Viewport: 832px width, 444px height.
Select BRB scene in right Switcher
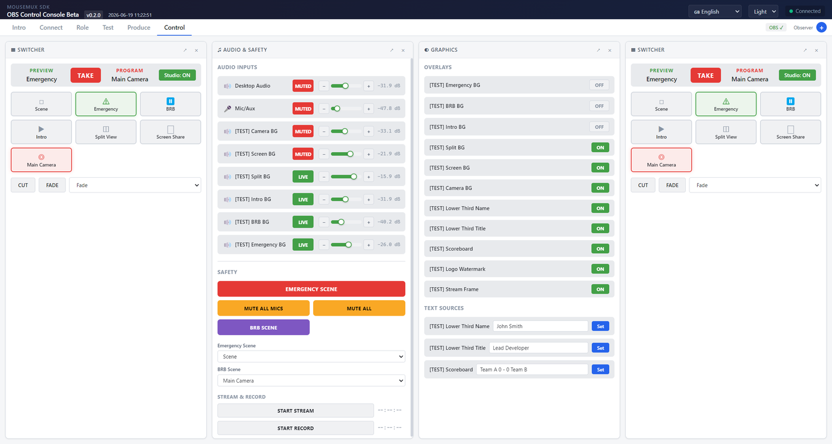pyautogui.click(x=790, y=104)
